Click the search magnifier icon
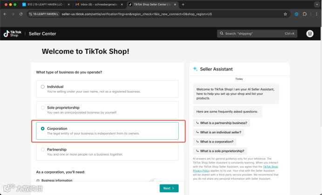 tap(221, 33)
